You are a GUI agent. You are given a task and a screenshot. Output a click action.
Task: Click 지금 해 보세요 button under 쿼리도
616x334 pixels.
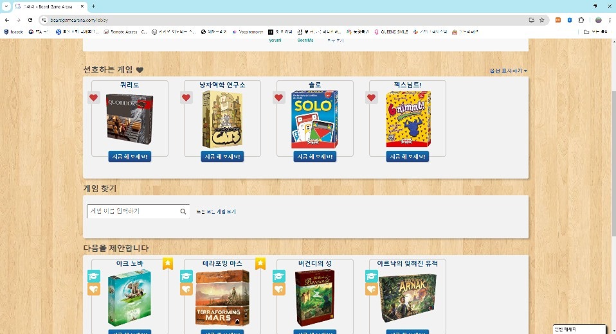point(130,157)
